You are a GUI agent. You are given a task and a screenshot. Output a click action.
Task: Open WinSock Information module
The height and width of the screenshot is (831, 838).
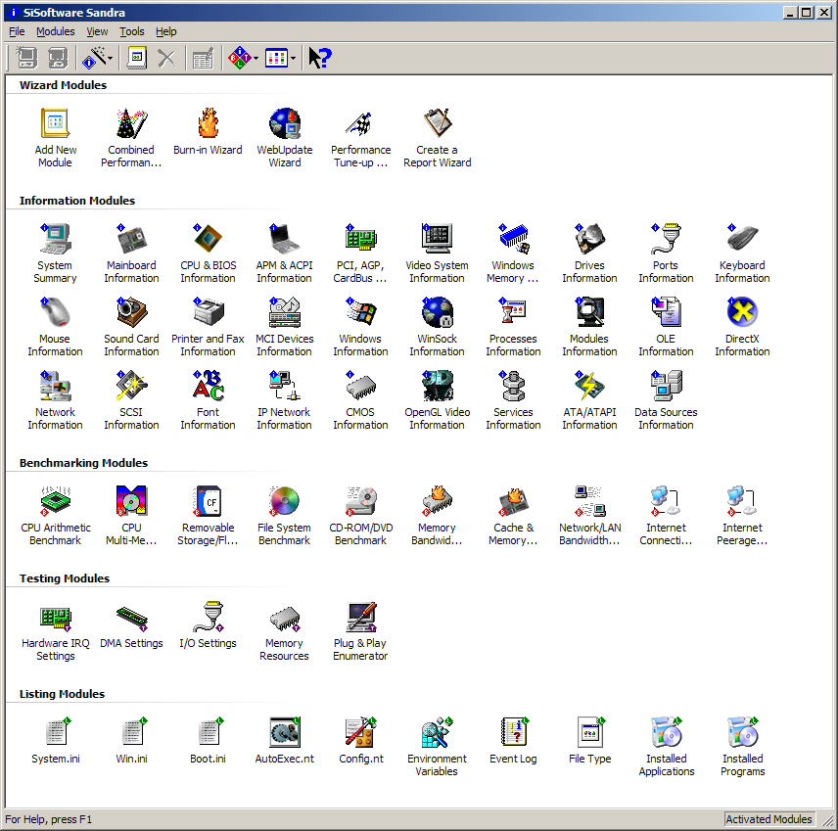pos(438,327)
